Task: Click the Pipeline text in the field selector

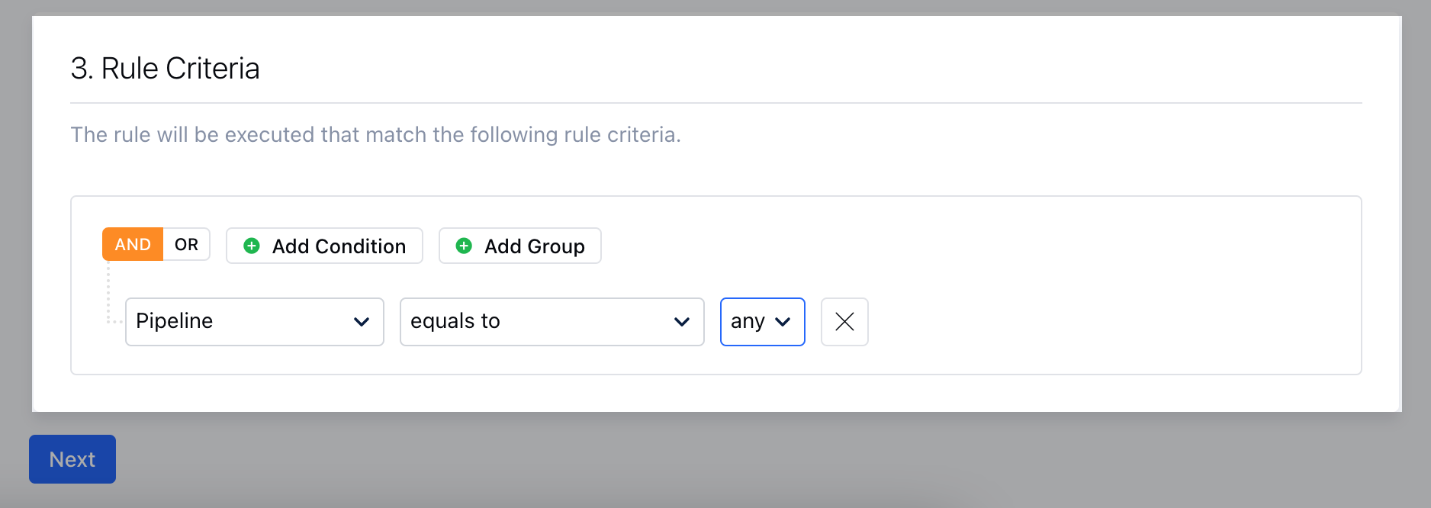Action: coord(175,321)
